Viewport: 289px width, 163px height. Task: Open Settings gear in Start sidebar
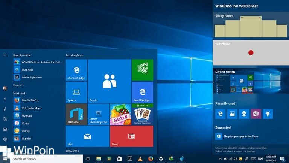(x=5, y=139)
